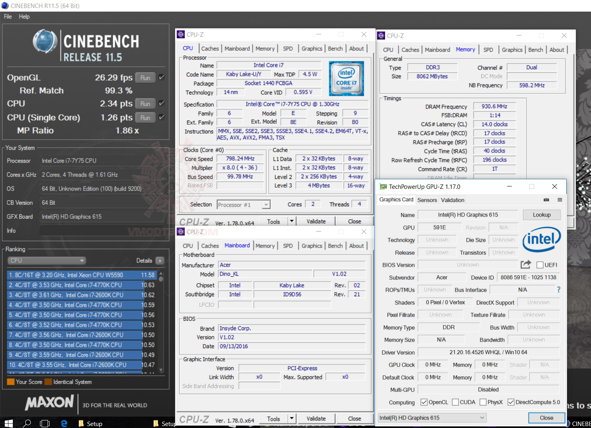Open the Ranking CPU dropdown in Cinebench

(47, 260)
